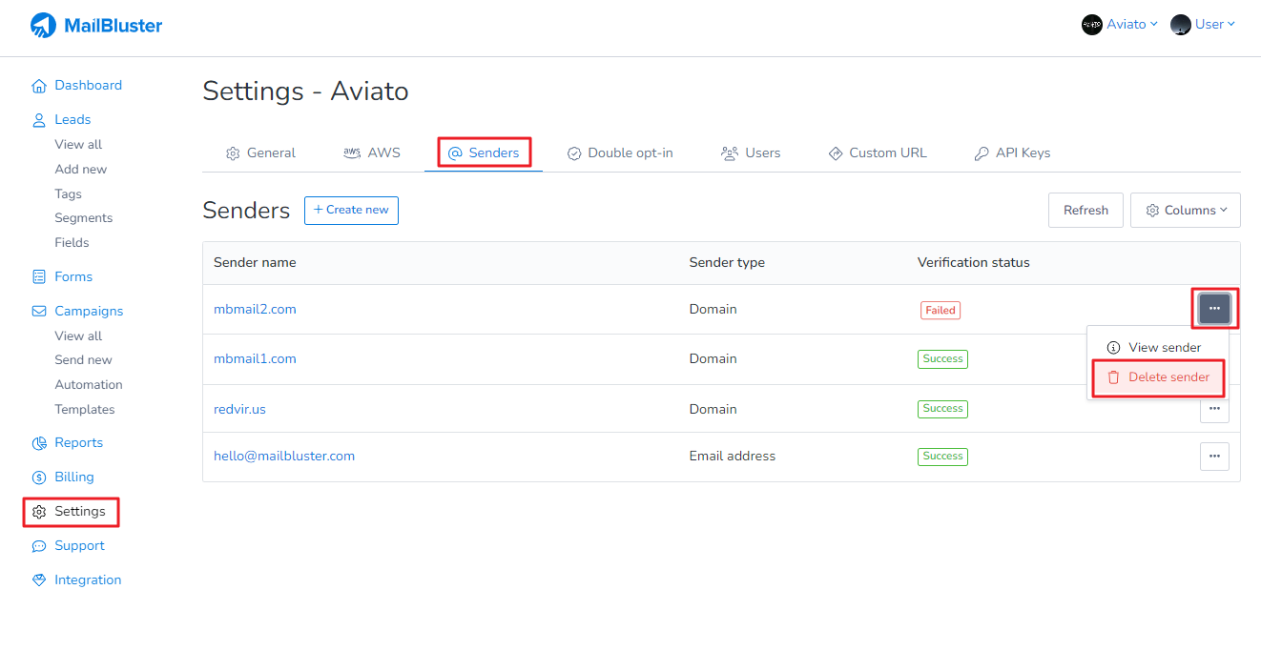Open the Aviato brand dropdown
The width and height of the screenshot is (1261, 671).
[x=1120, y=25]
